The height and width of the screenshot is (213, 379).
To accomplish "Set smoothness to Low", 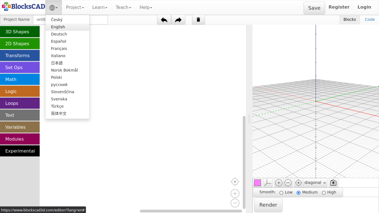I will click(x=281, y=192).
